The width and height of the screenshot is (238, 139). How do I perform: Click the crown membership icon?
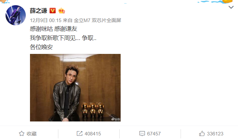click(62, 11)
